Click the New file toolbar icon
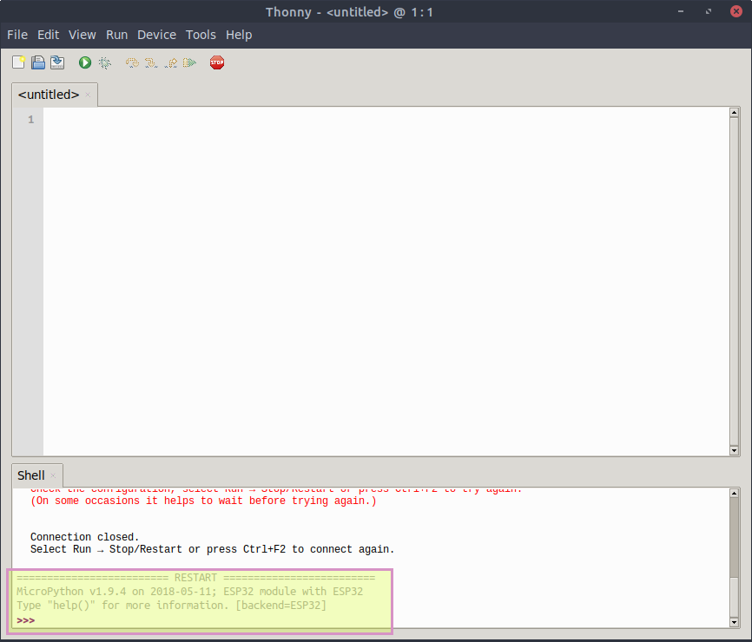 coord(19,62)
